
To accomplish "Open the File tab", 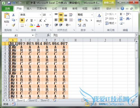I will (7, 9).
